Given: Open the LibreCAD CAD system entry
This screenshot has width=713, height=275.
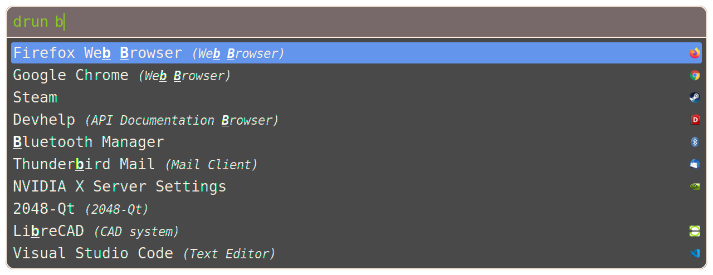Looking at the screenshot, I should tap(96, 231).
